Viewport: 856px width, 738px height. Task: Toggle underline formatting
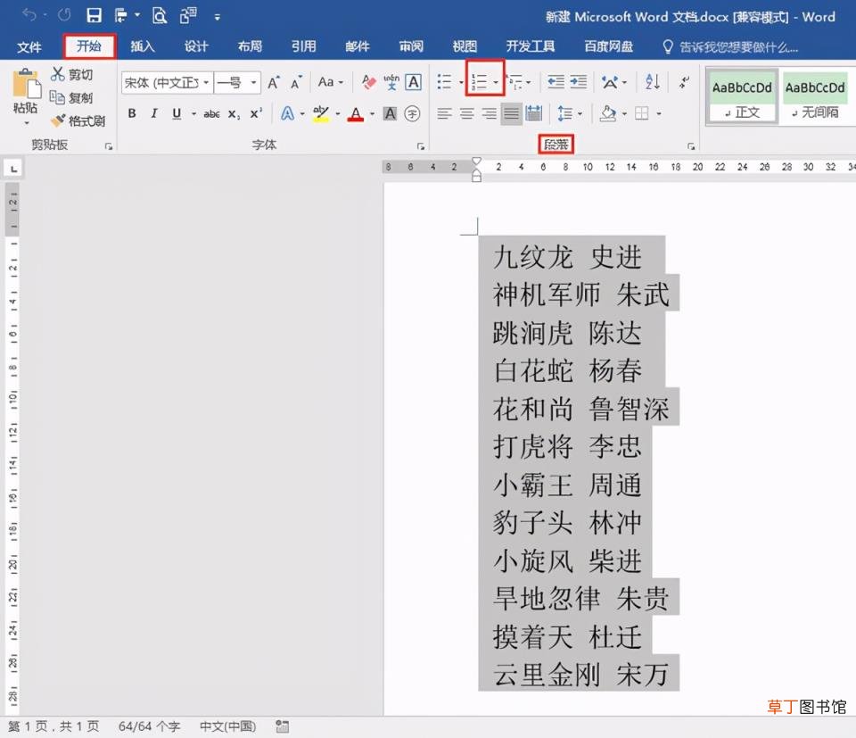[177, 113]
